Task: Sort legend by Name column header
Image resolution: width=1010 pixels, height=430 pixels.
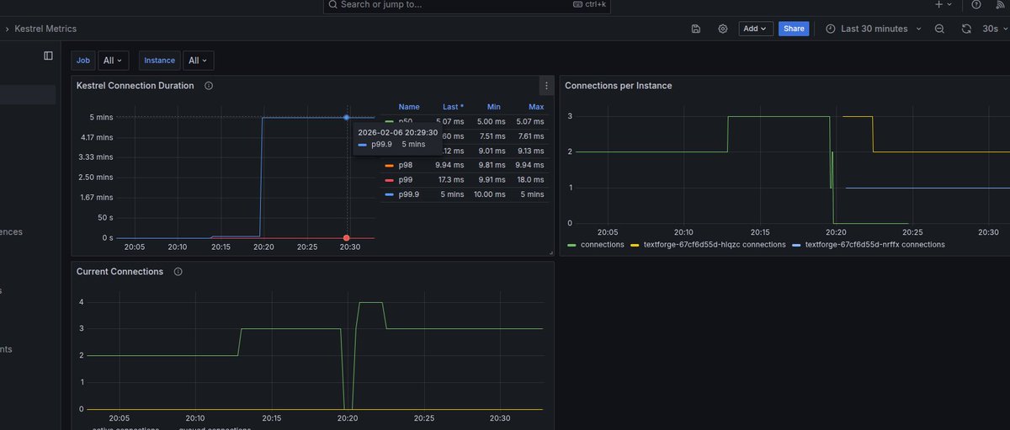Action: tap(409, 107)
